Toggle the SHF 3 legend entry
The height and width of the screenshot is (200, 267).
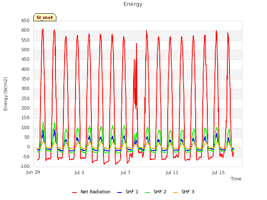tap(184, 192)
